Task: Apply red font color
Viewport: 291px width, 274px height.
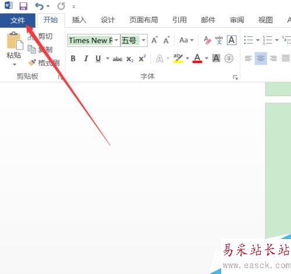Action: click(197, 58)
